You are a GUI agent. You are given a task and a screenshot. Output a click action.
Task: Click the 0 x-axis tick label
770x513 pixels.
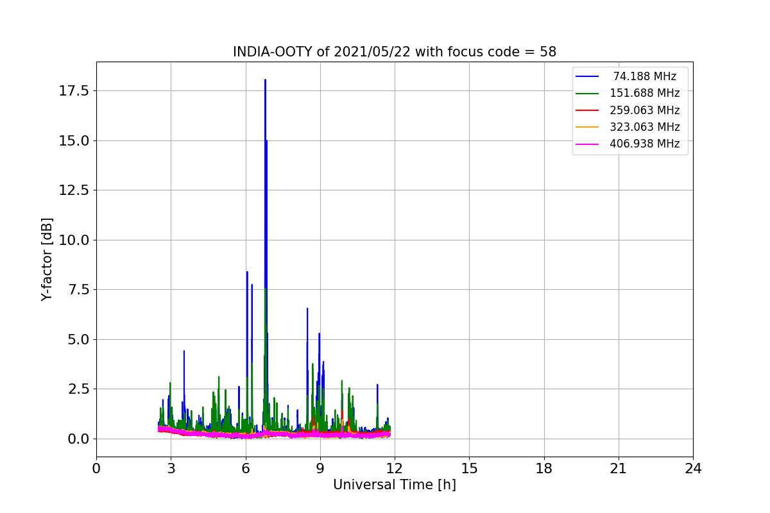click(x=96, y=469)
